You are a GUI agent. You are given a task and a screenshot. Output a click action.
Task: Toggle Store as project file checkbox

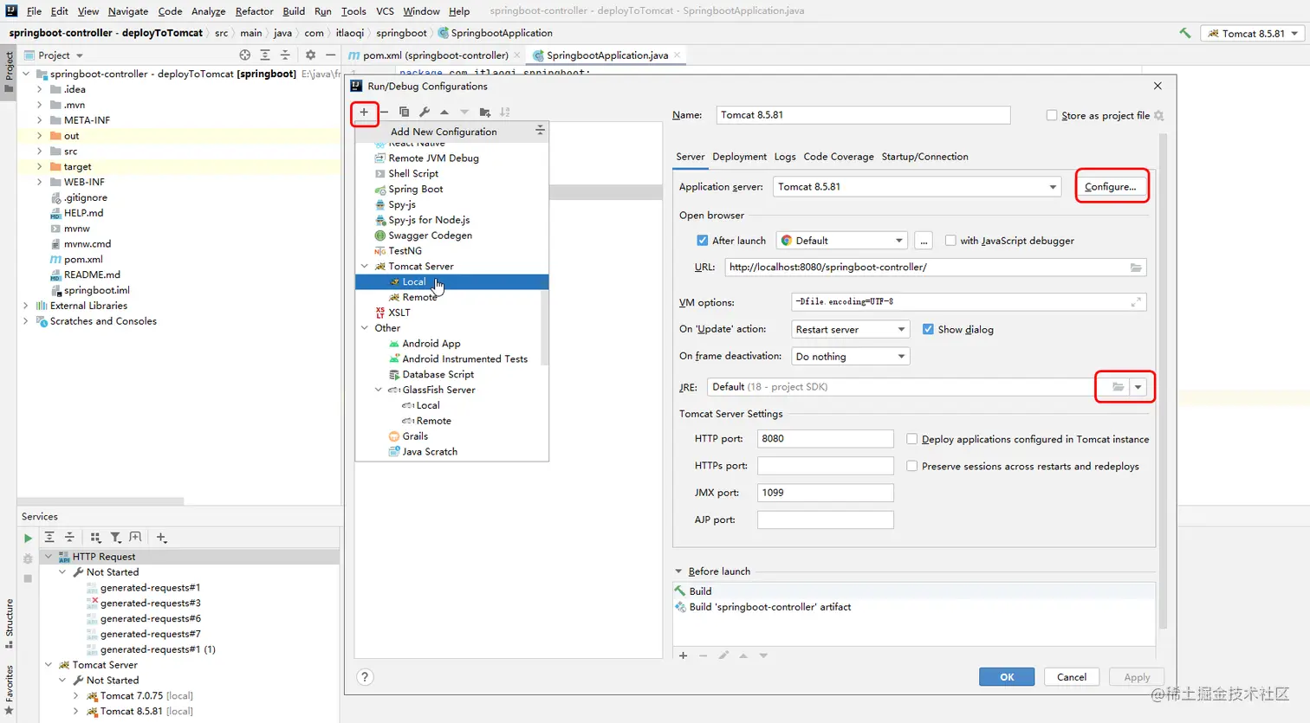(1052, 115)
